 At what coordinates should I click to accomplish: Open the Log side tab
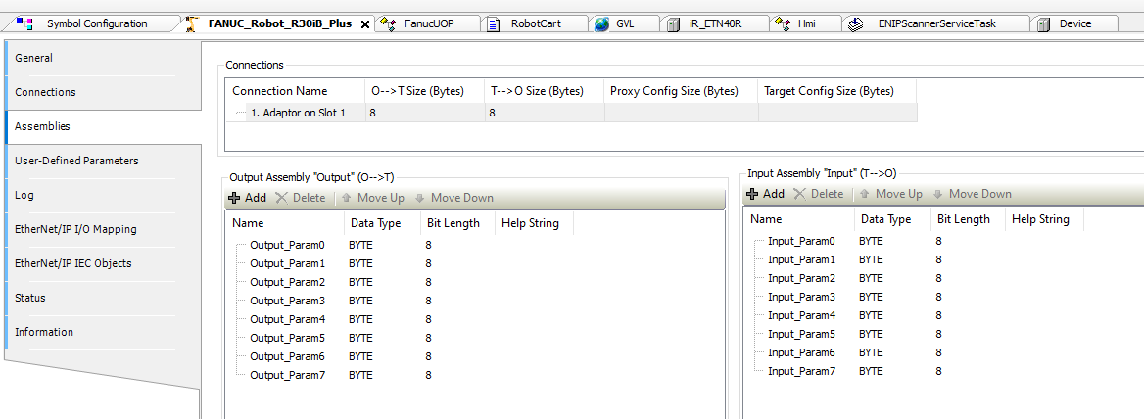point(24,195)
